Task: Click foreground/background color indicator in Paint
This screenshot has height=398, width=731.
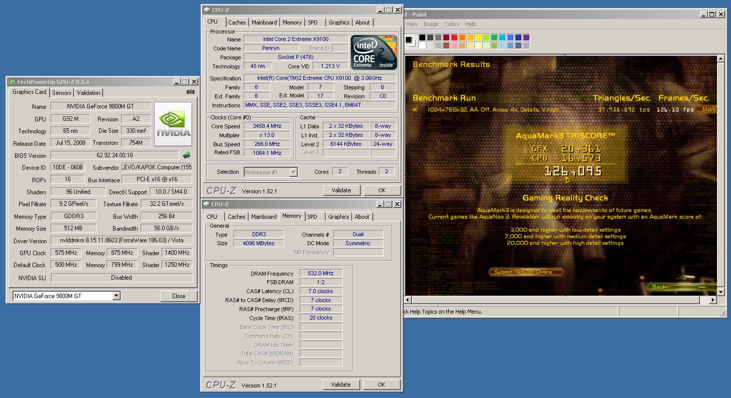Action: pos(410,41)
